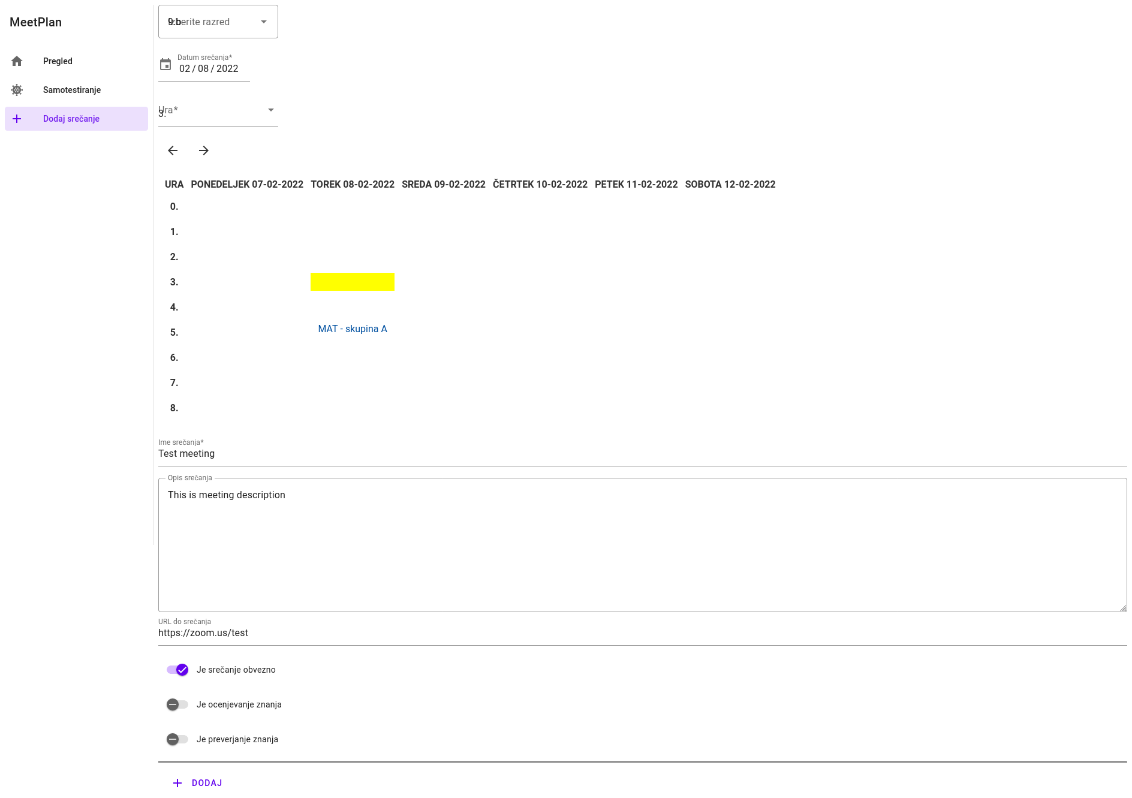Click hour row label 5.
Image resolution: width=1132 pixels, height=798 pixels.
click(174, 333)
